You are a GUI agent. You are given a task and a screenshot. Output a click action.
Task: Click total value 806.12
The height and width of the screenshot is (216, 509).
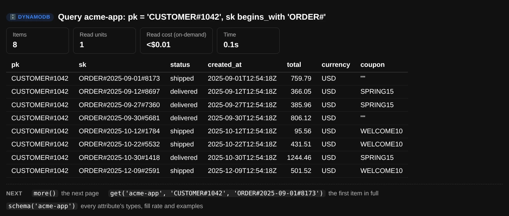(x=301, y=118)
